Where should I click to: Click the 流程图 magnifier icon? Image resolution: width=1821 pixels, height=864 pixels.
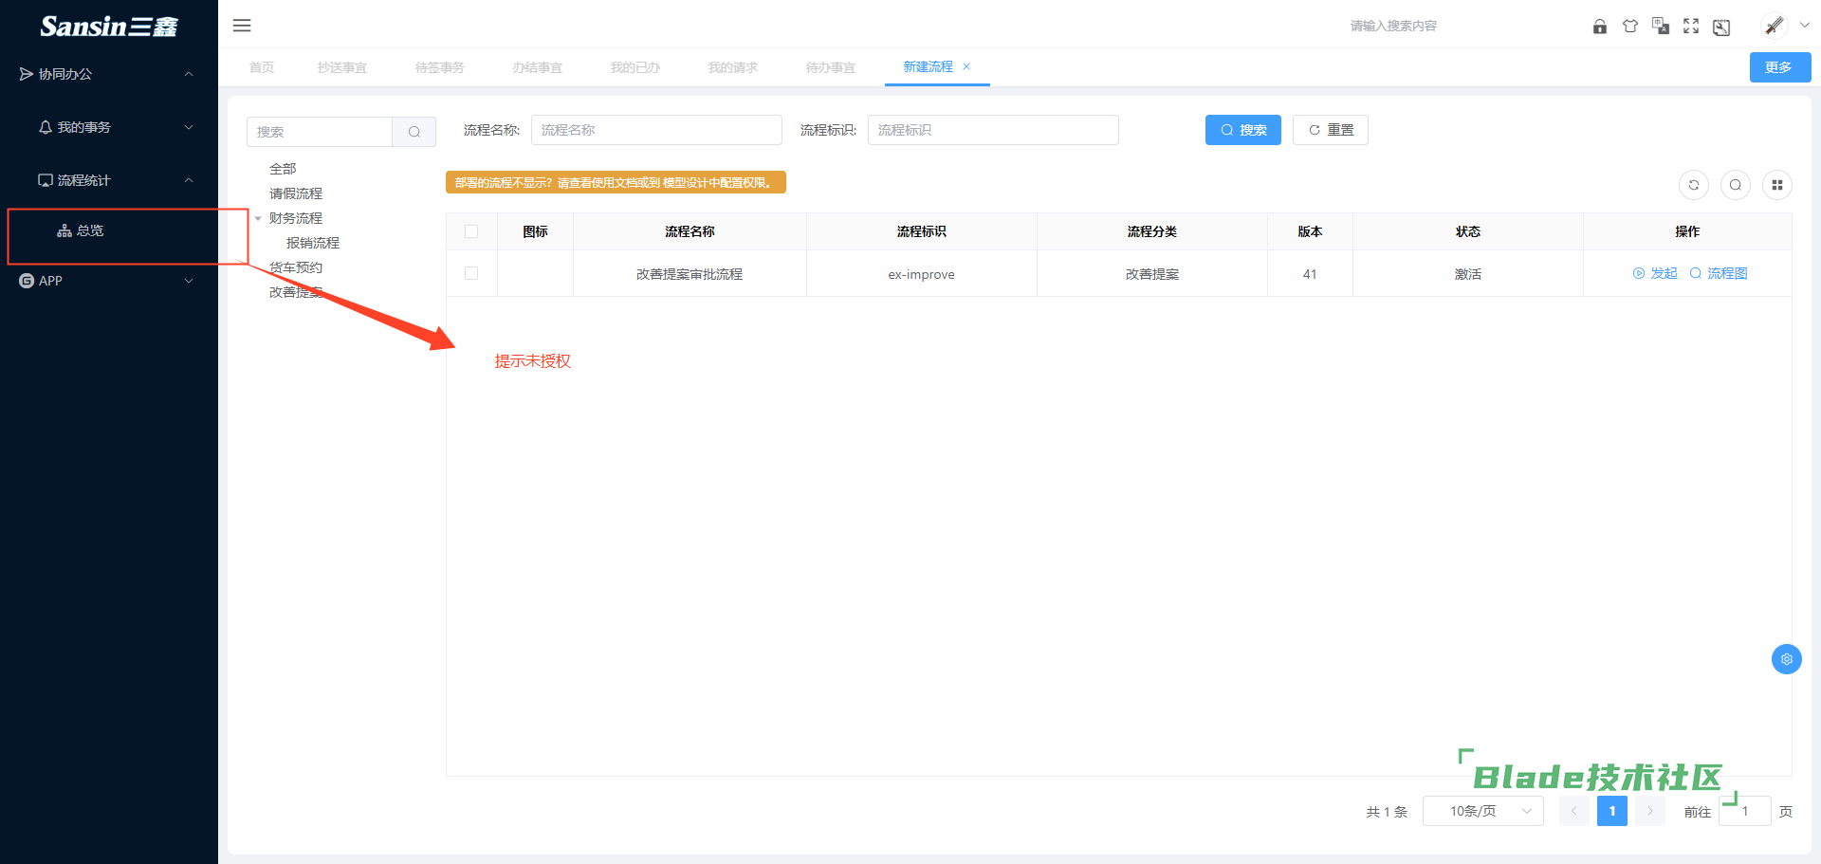click(x=1696, y=273)
